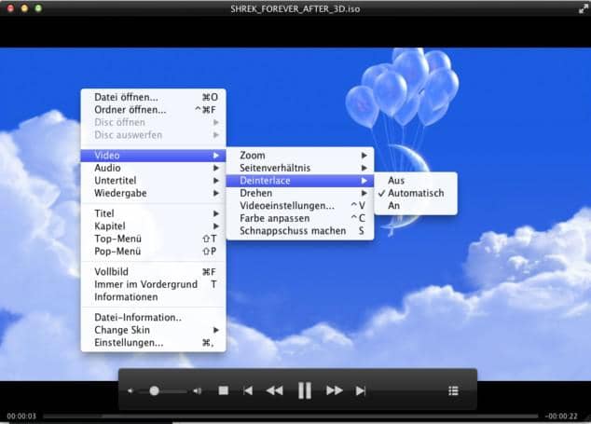
Task: Click the window title SHREK_FOREVER_AFTER_3D.iso
Action: 295,8
